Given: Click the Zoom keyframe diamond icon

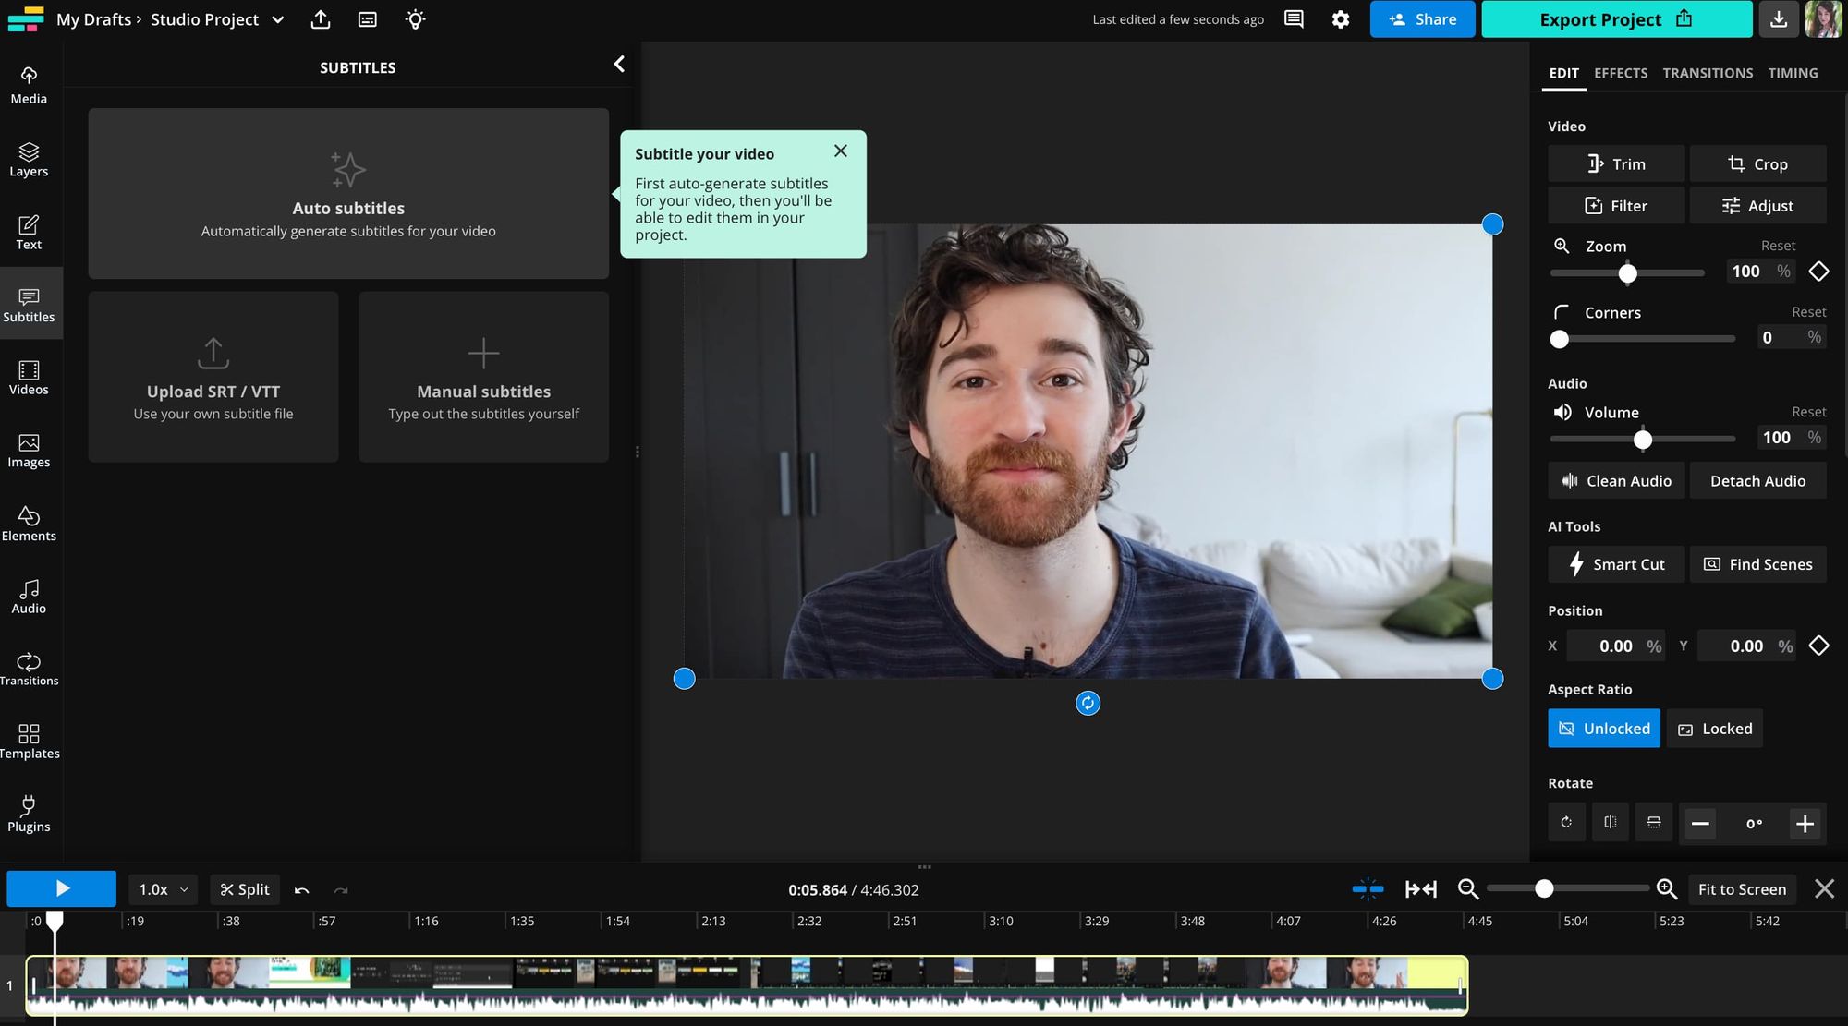Looking at the screenshot, I should tap(1818, 272).
